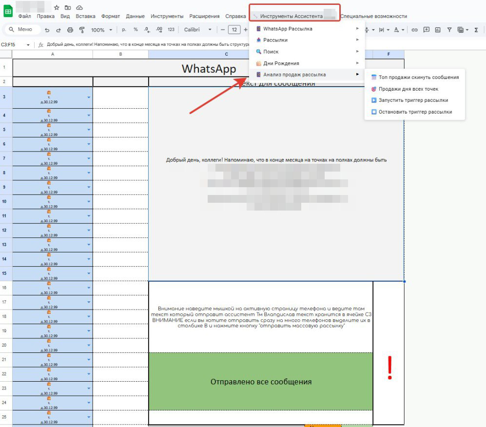Expand the Дни Рождения submenu
The height and width of the screenshot is (427, 486).
308,63
